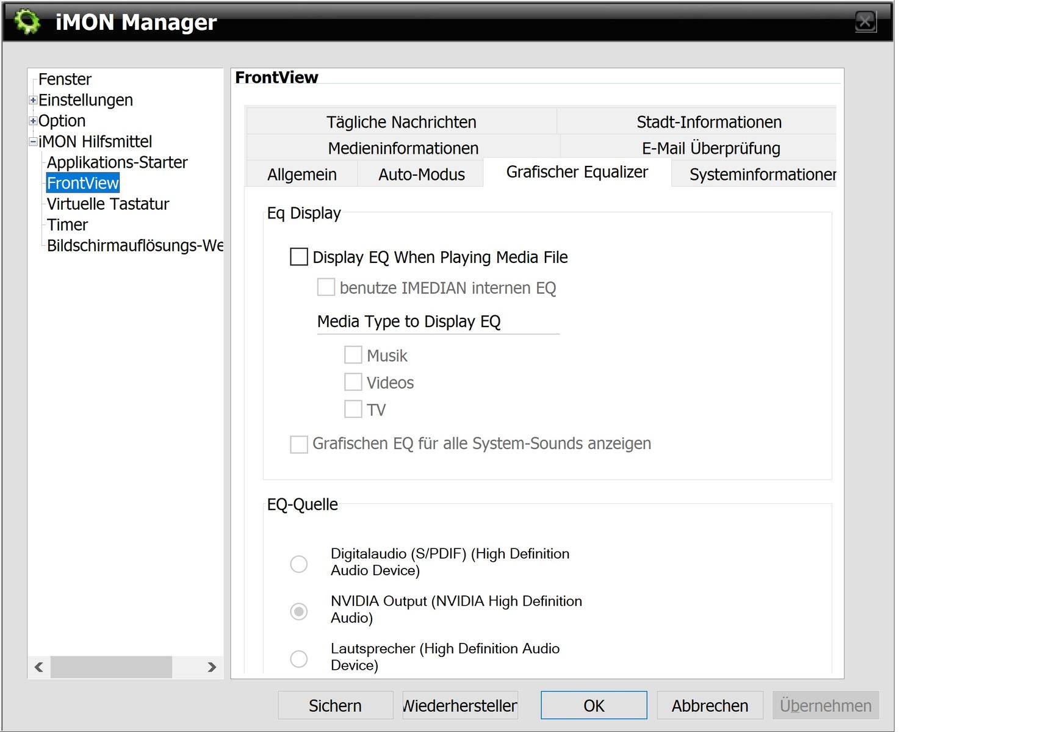Click the Sichern button

pyautogui.click(x=335, y=705)
